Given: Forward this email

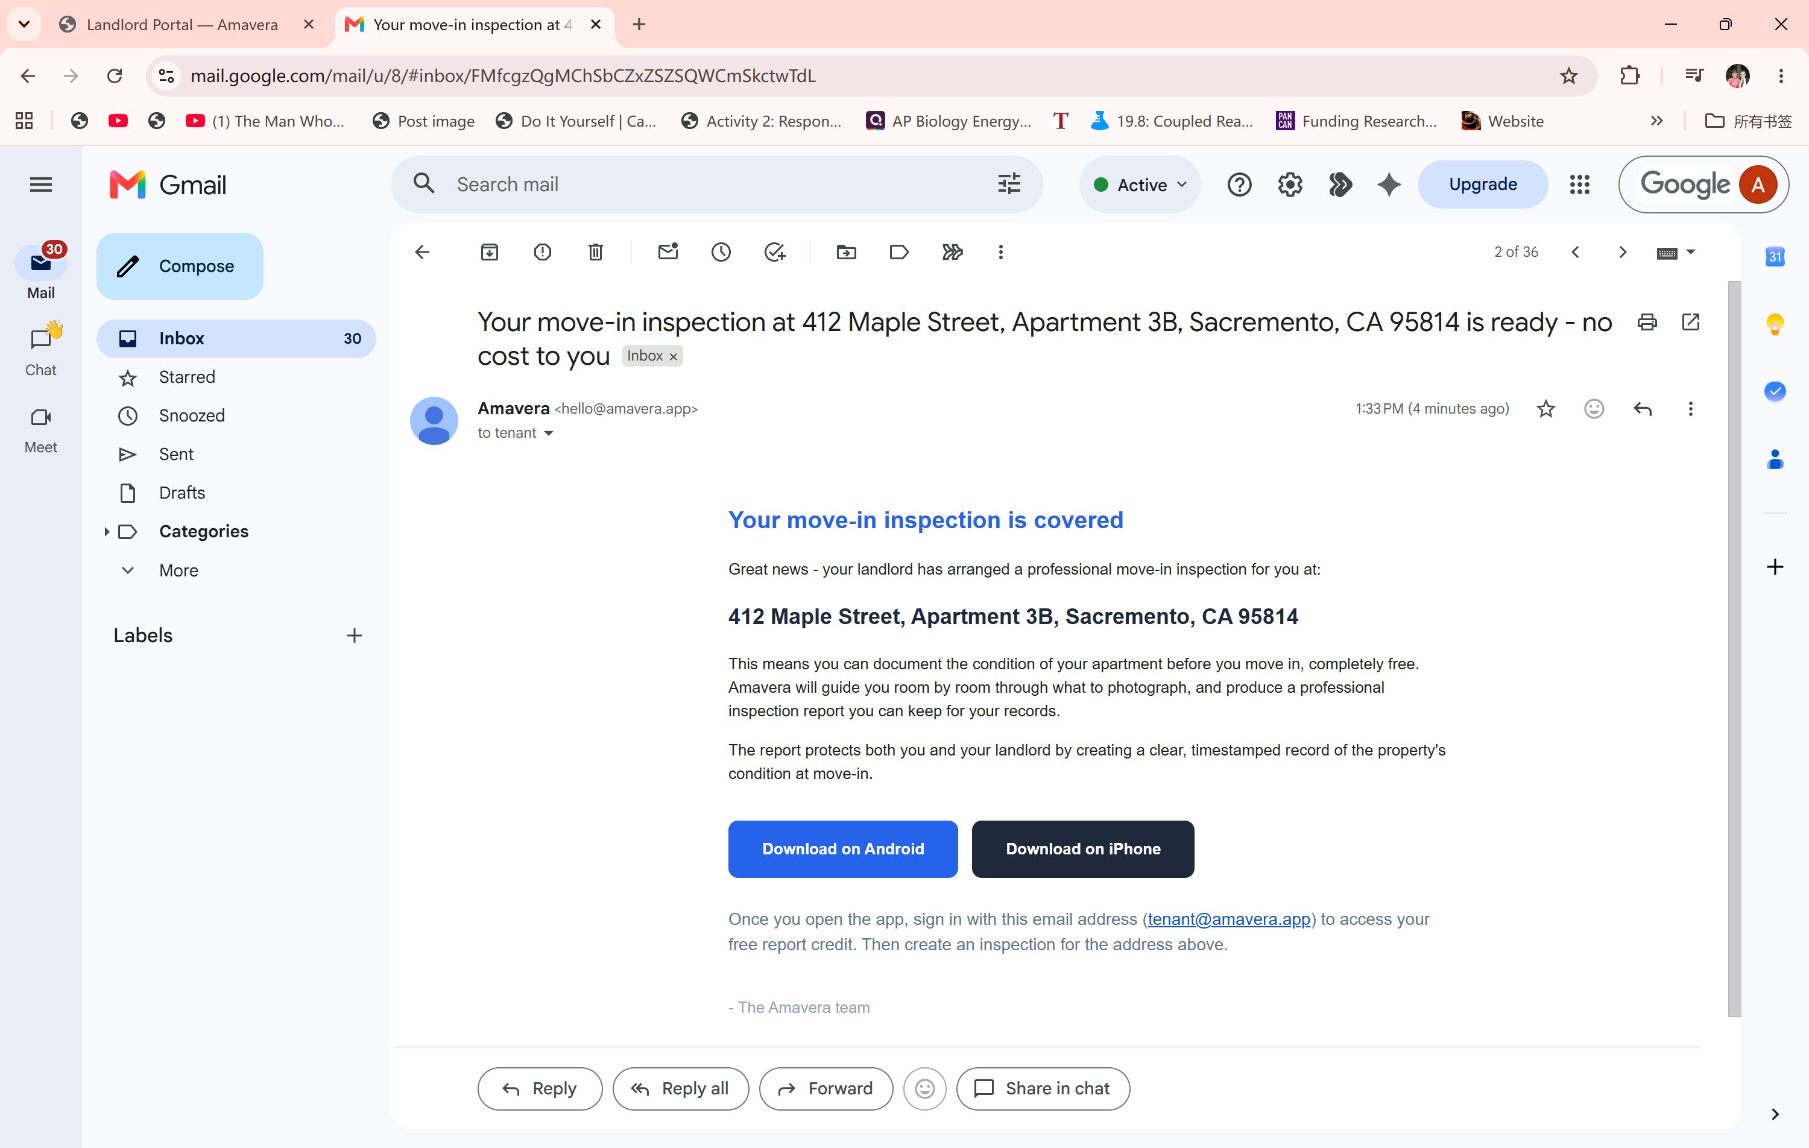Looking at the screenshot, I should (x=826, y=1089).
